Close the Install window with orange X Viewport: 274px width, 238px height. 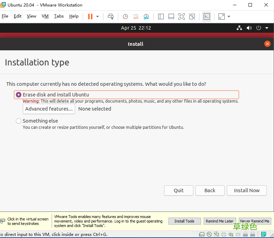[x=267, y=44]
